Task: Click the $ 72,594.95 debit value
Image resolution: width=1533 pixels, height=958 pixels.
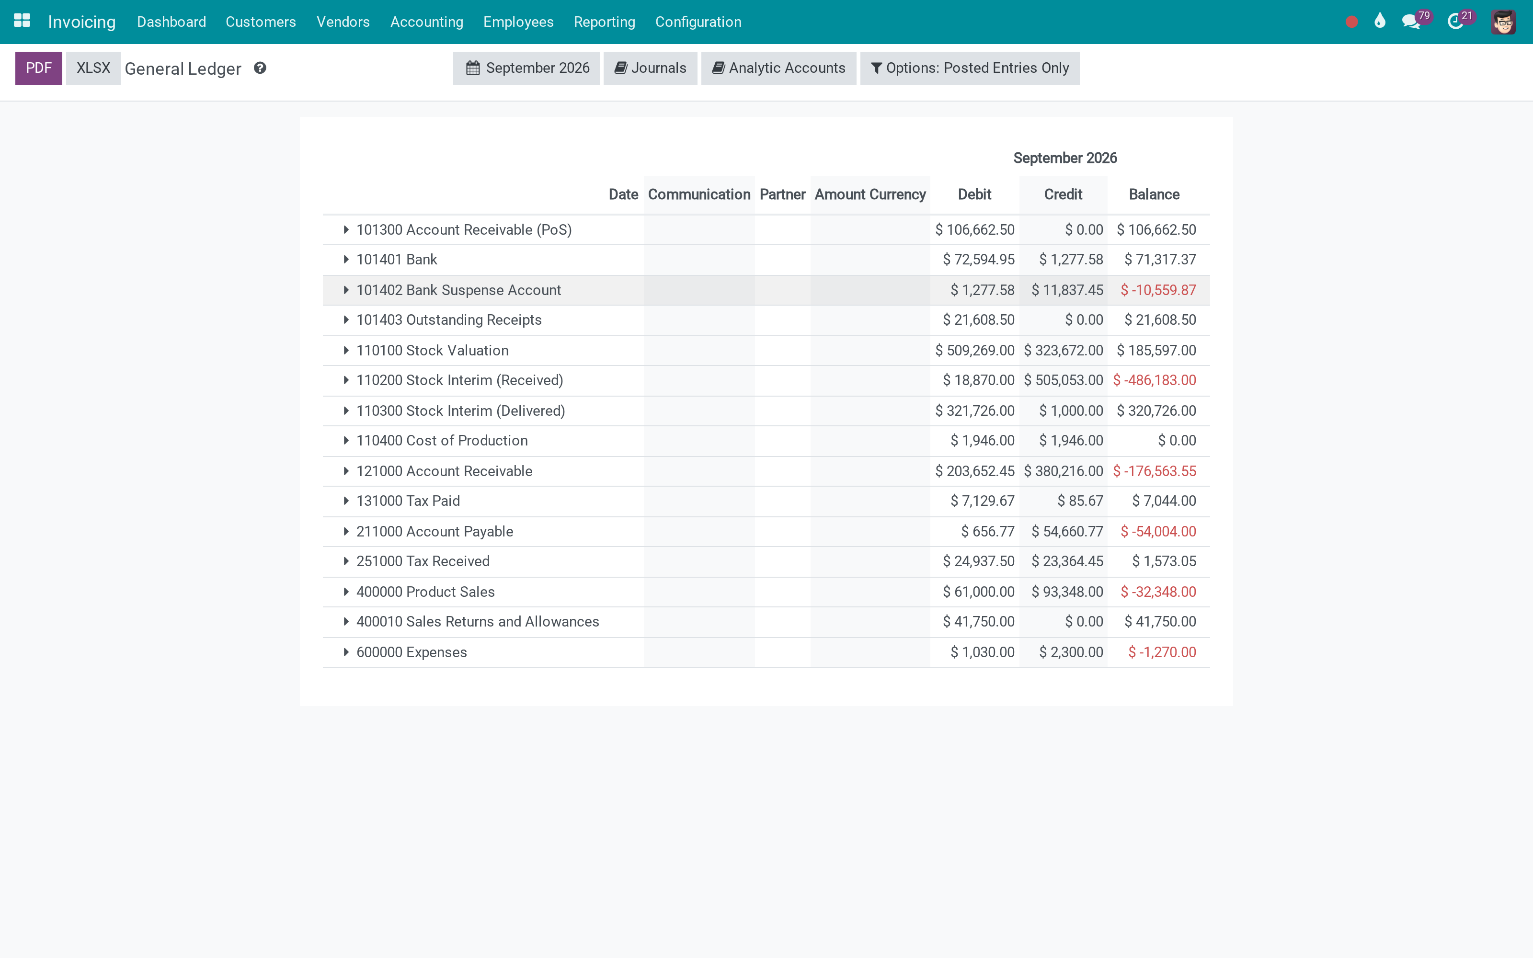Action: coord(978,259)
